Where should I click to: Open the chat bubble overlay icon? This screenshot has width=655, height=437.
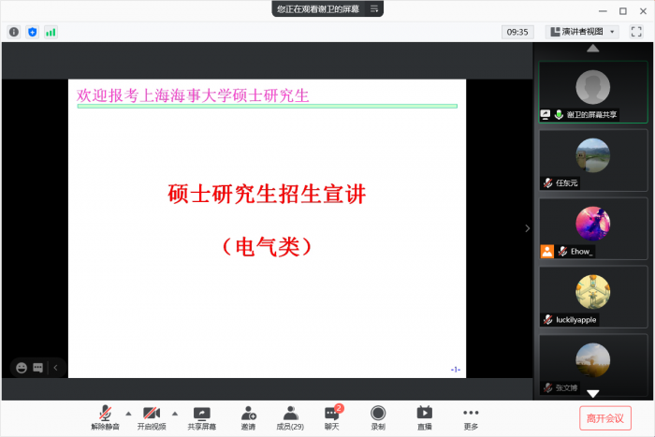(x=38, y=368)
